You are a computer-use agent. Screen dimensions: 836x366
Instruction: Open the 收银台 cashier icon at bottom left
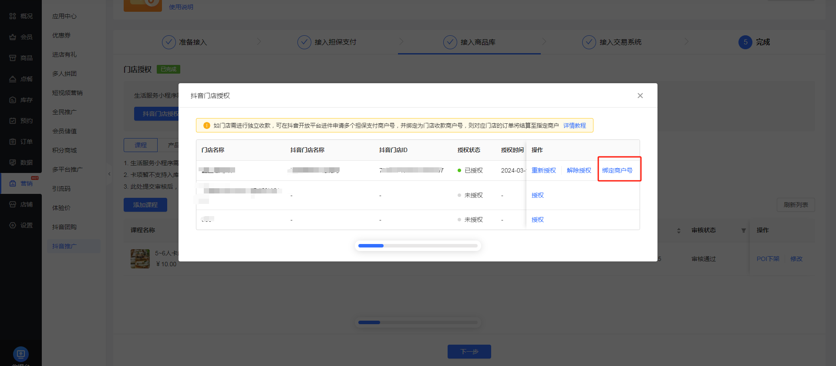pos(20,354)
